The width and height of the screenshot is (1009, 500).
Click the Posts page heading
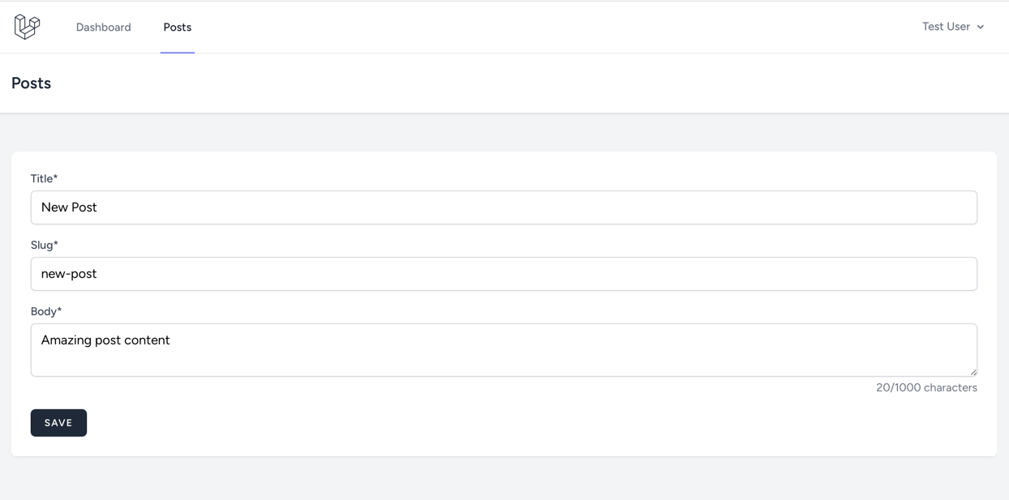(31, 83)
